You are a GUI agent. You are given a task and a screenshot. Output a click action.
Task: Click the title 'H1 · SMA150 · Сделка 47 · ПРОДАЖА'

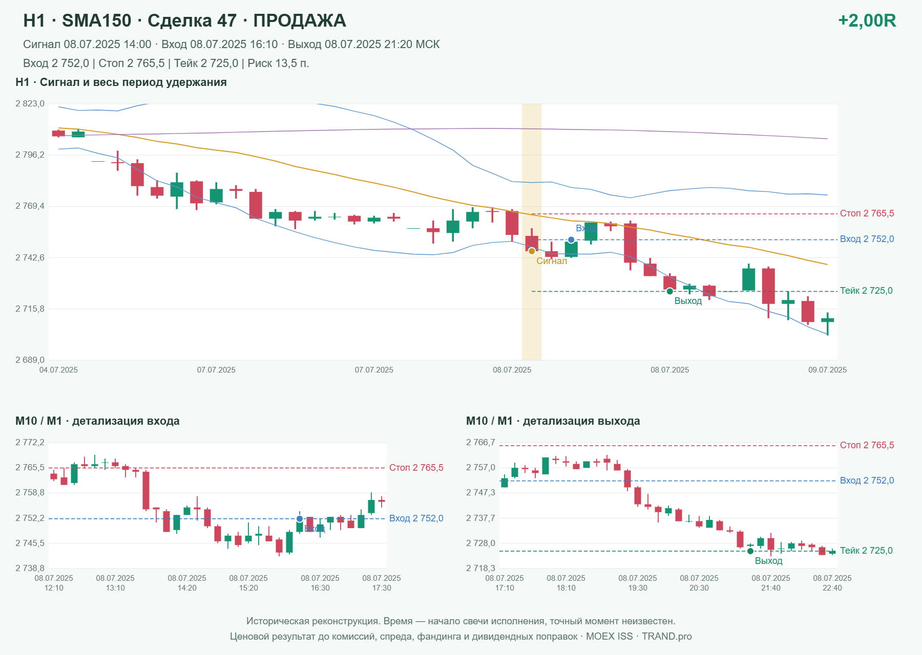point(184,20)
